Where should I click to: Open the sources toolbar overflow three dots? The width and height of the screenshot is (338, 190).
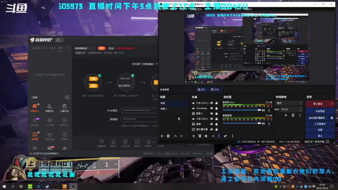pos(219,136)
